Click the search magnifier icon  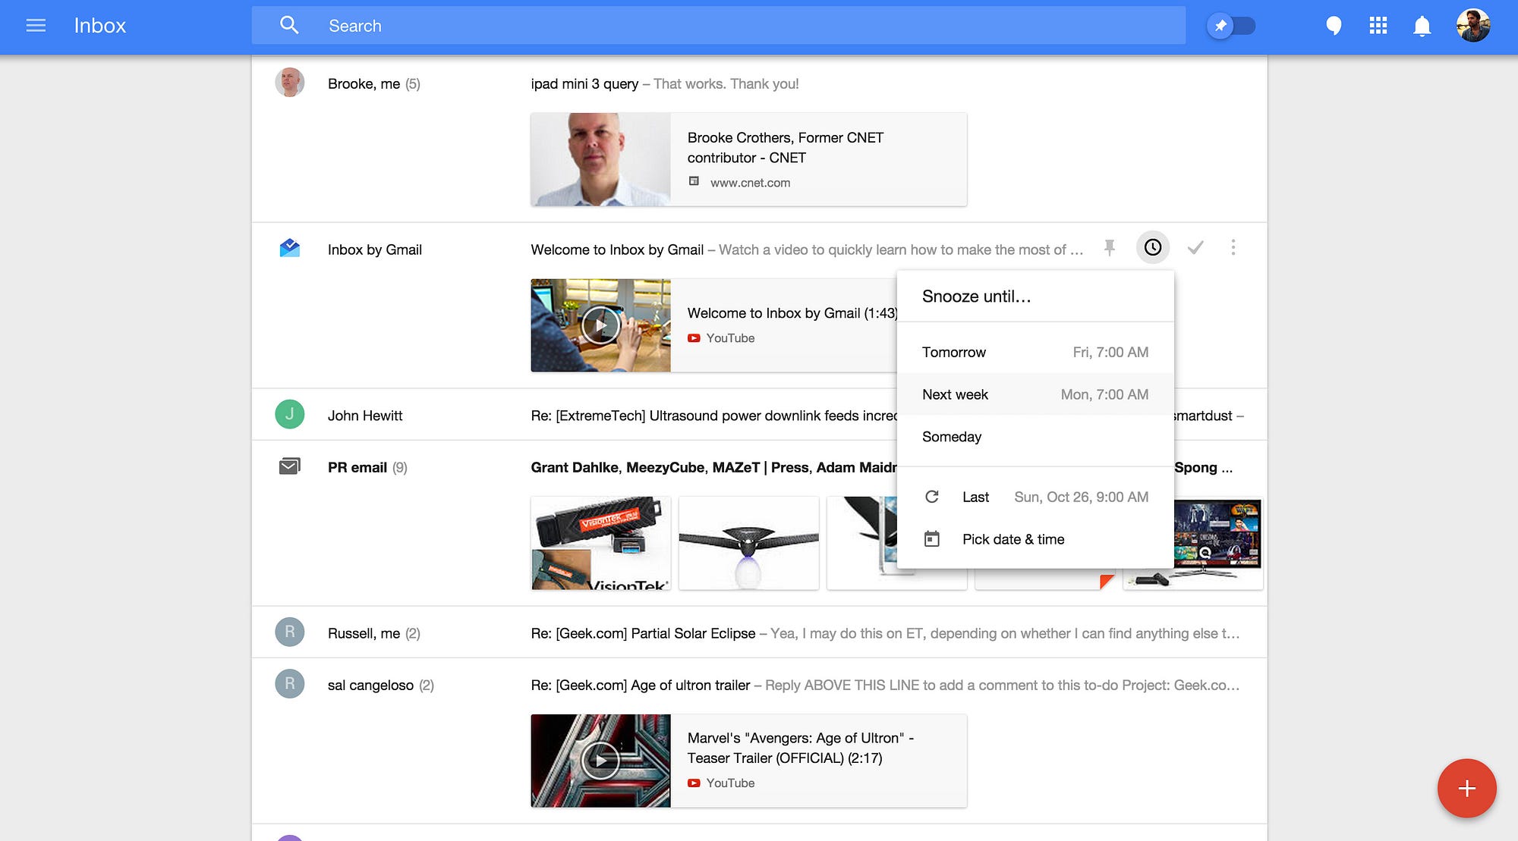pyautogui.click(x=289, y=26)
